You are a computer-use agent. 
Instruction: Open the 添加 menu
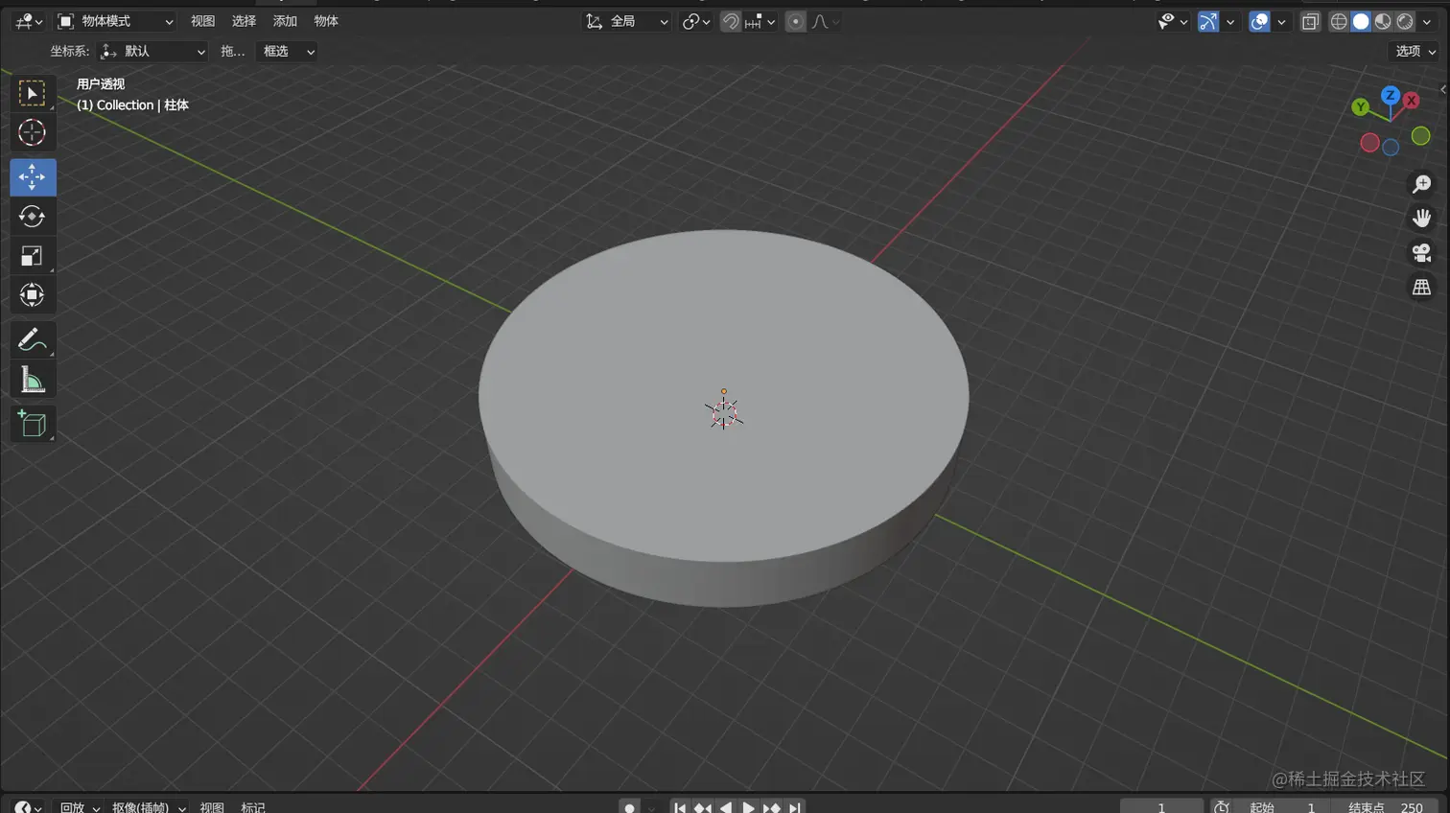[285, 21]
